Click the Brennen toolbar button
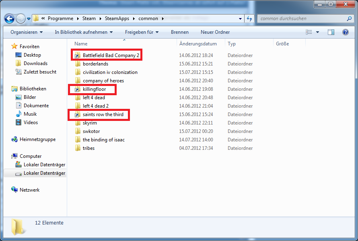Image resolution: width=358 pixels, height=241 pixels. click(x=180, y=32)
